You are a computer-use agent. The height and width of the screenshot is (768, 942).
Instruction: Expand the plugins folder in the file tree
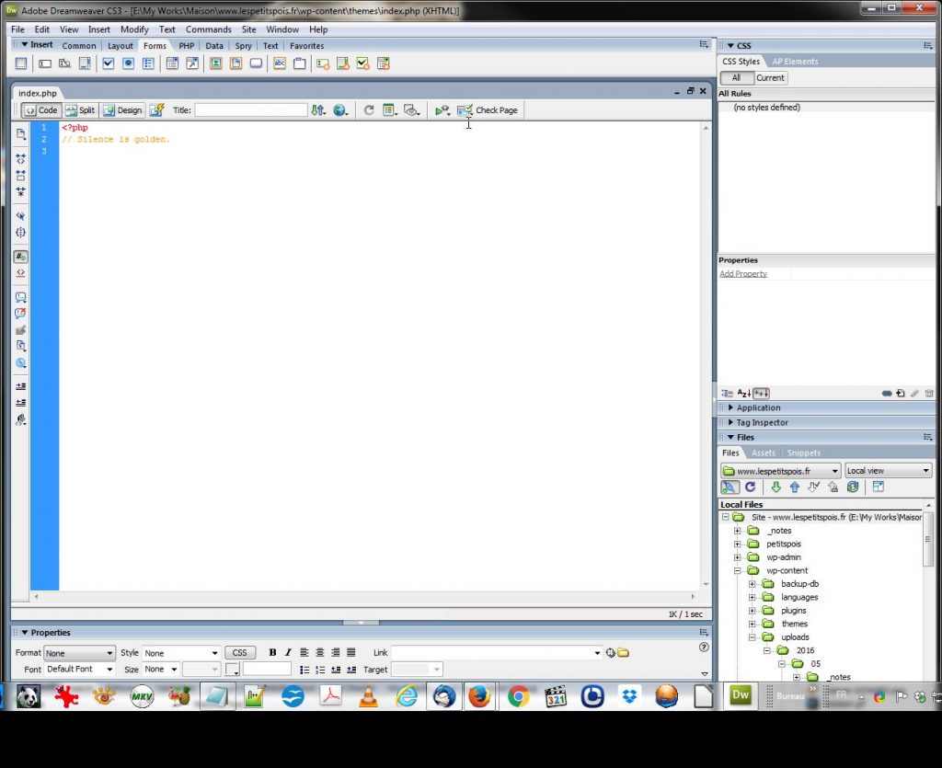(752, 611)
